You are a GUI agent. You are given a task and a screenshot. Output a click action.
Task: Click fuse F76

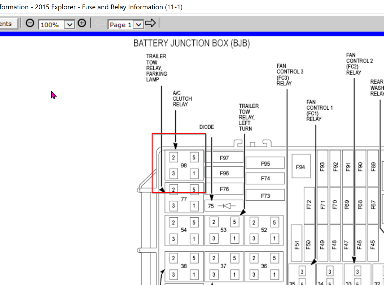224,189
